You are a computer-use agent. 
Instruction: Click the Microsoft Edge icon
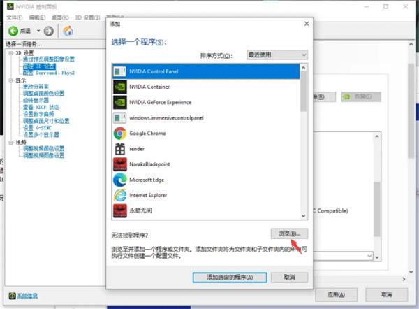(x=119, y=180)
